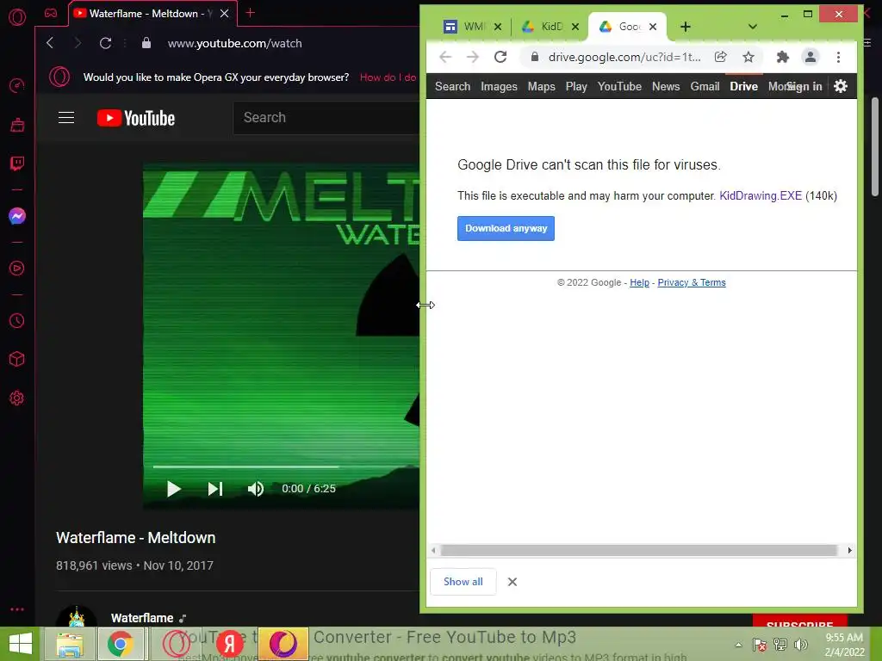
Task: Select Gmail in Google bar
Action: tap(705, 87)
